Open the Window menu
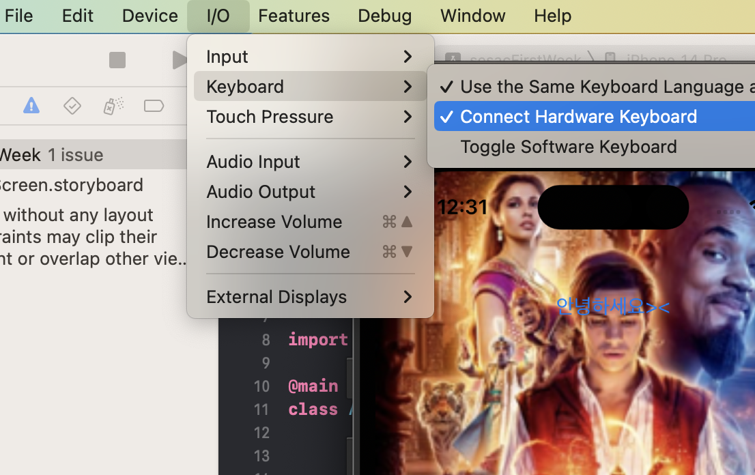The height and width of the screenshot is (475, 755). (x=472, y=16)
